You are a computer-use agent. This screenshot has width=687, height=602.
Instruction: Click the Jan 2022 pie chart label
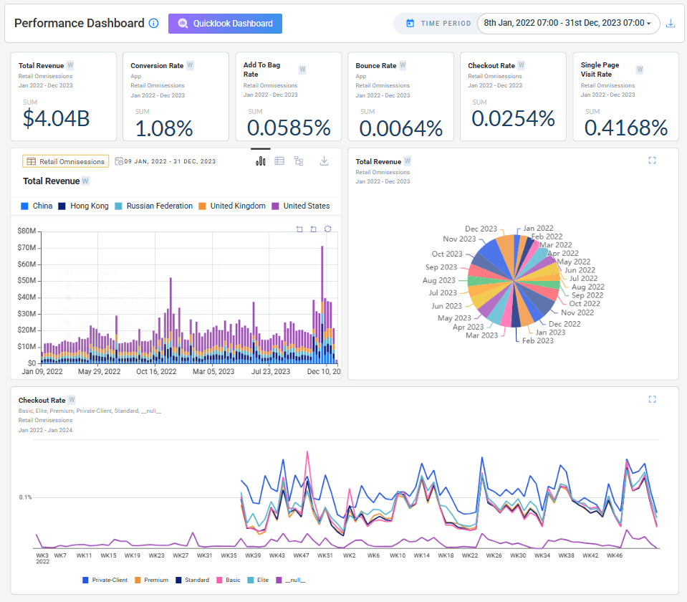tap(538, 229)
